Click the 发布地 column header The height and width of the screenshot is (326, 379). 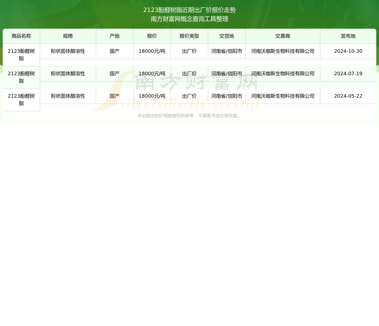click(x=348, y=36)
